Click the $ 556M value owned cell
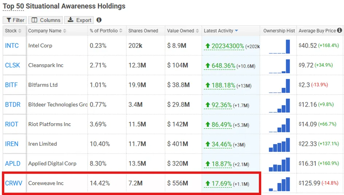 [178, 183]
